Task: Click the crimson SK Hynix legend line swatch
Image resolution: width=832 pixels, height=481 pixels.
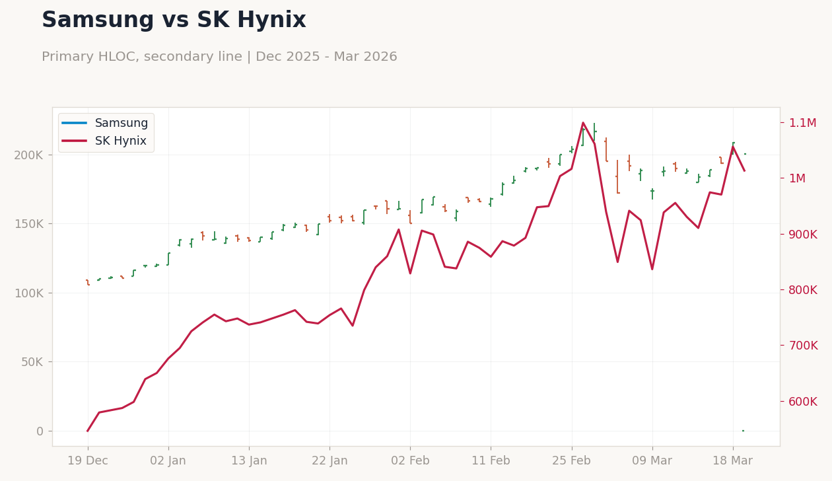Action: coord(74,141)
